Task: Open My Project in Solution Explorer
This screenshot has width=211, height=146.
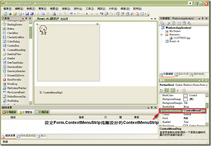Action: coord(175,31)
